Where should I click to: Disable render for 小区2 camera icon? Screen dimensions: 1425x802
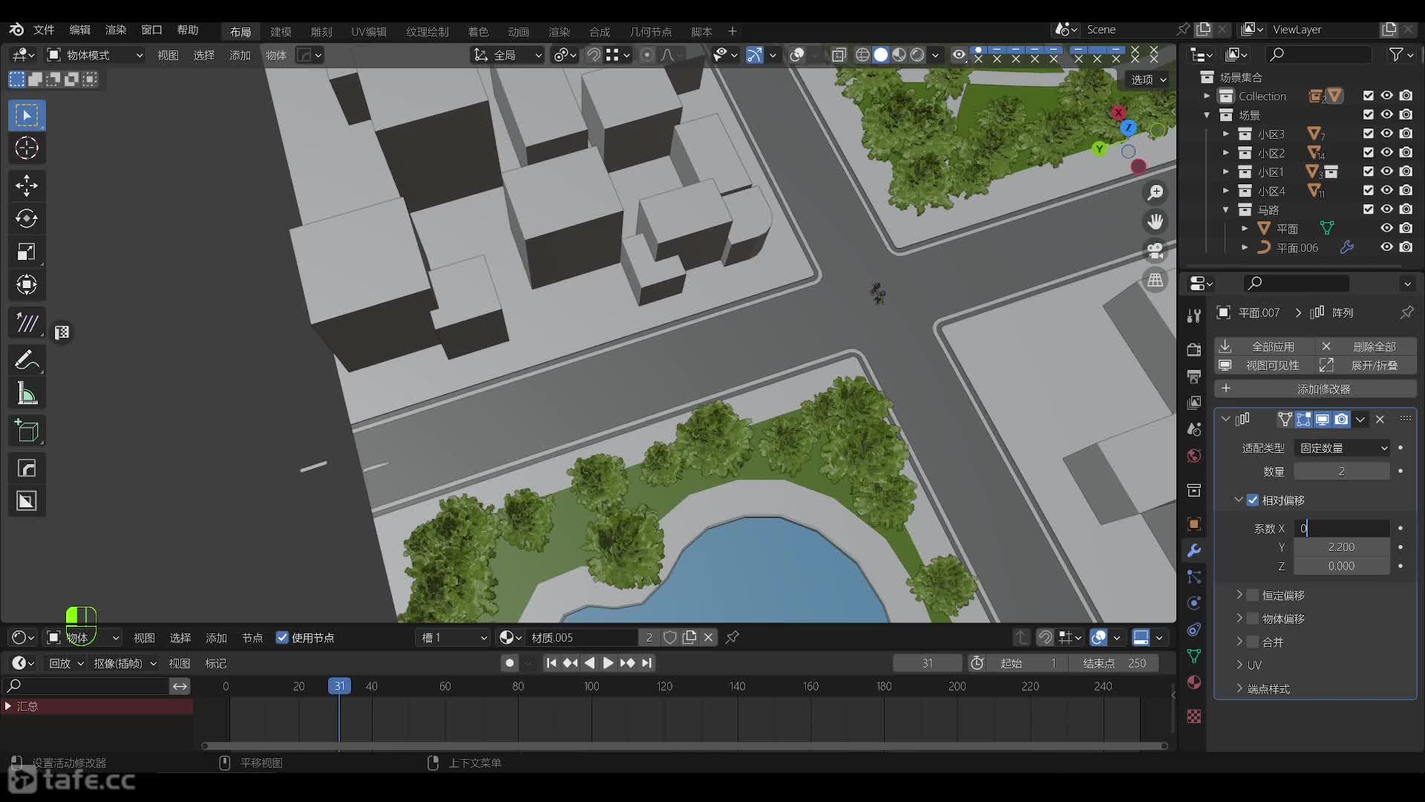click(x=1406, y=152)
